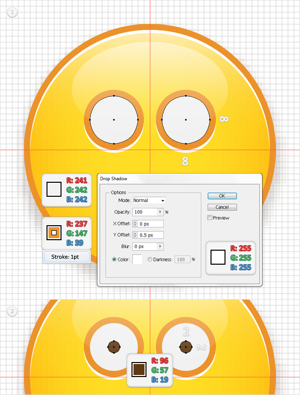Cancel the Drop Shadow dialog
Image resolution: width=300 pixels, height=395 pixels.
point(222,207)
